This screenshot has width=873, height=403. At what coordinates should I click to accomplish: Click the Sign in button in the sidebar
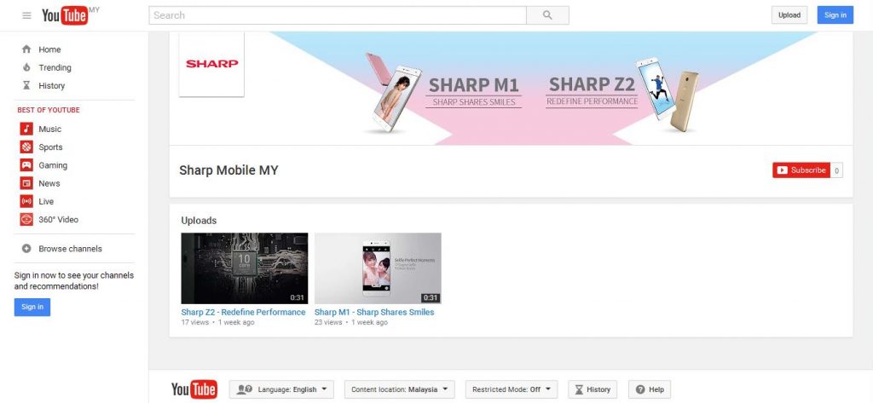coord(32,307)
